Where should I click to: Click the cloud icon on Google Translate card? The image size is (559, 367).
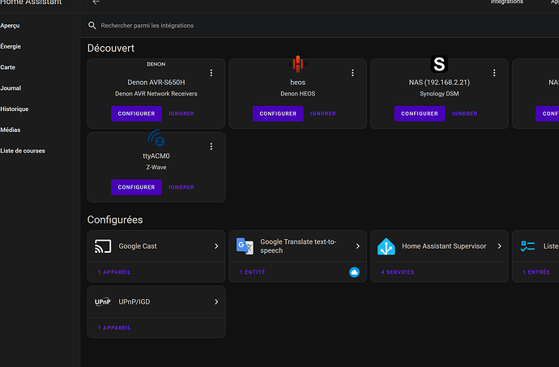click(x=354, y=272)
